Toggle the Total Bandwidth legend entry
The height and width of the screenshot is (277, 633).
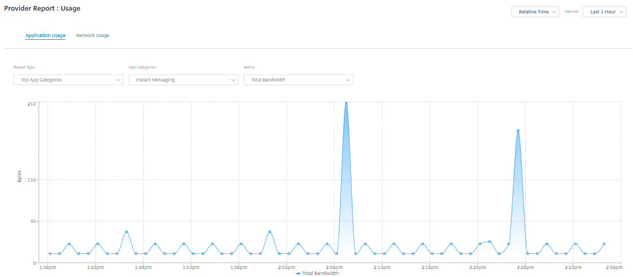coord(318,273)
